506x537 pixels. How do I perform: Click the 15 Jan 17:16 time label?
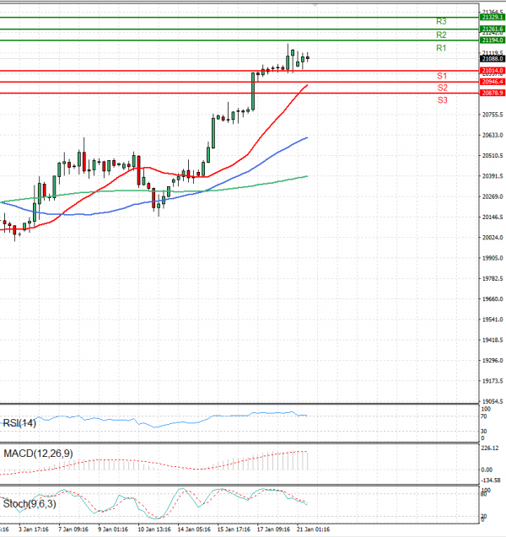click(234, 529)
